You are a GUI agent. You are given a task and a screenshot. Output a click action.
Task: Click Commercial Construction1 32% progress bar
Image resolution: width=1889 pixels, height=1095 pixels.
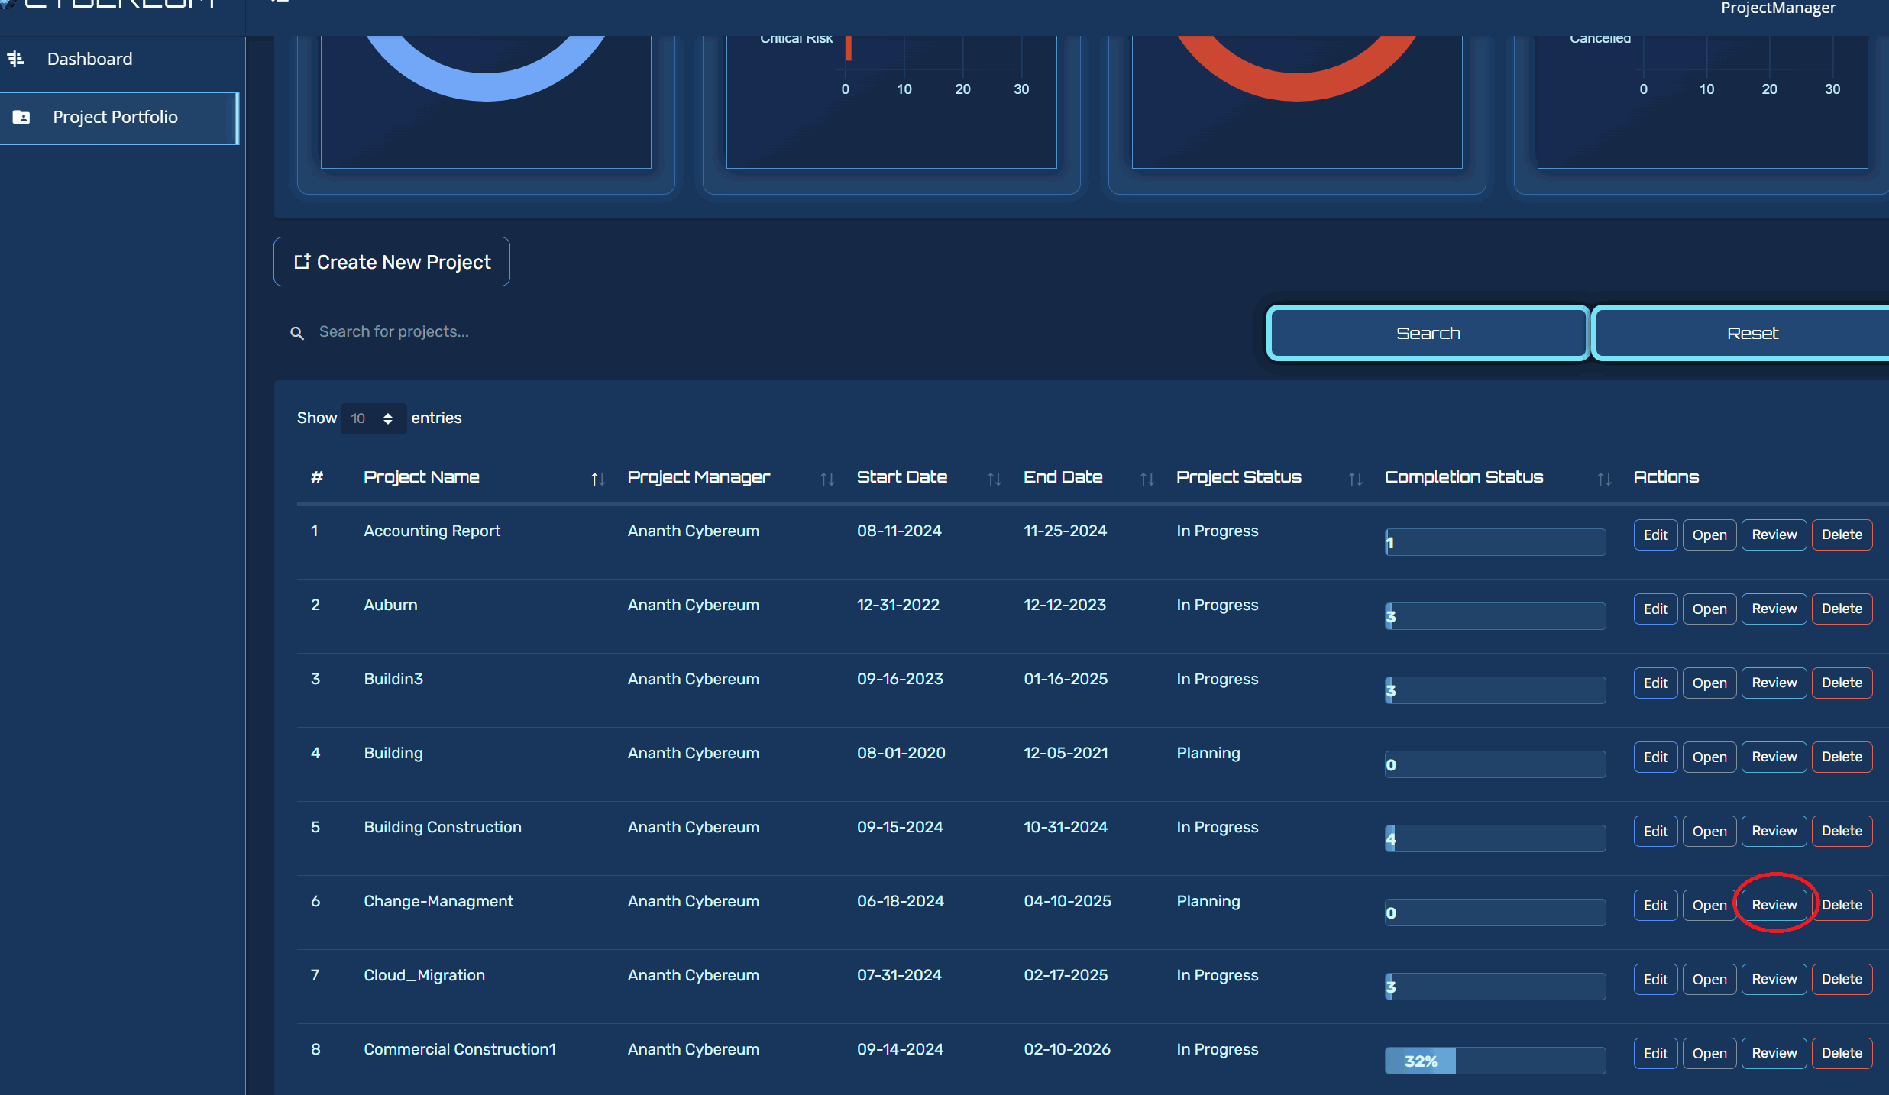(1495, 1061)
